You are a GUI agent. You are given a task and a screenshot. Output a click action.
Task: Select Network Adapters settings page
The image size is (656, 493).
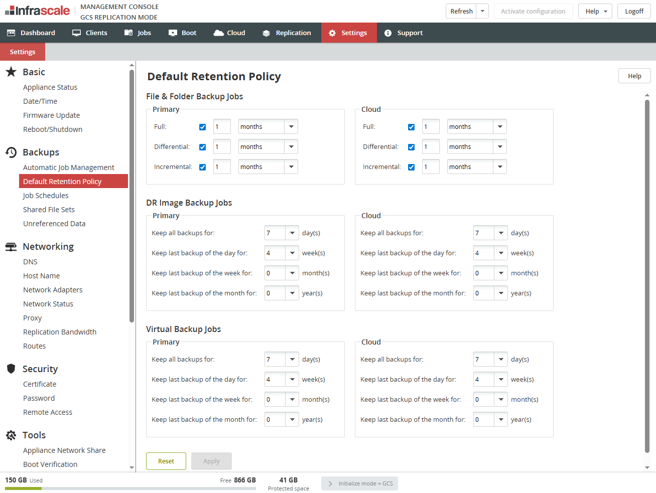point(53,290)
